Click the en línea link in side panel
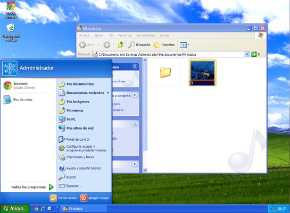Screen dimensions: 290x213 coord(119,81)
